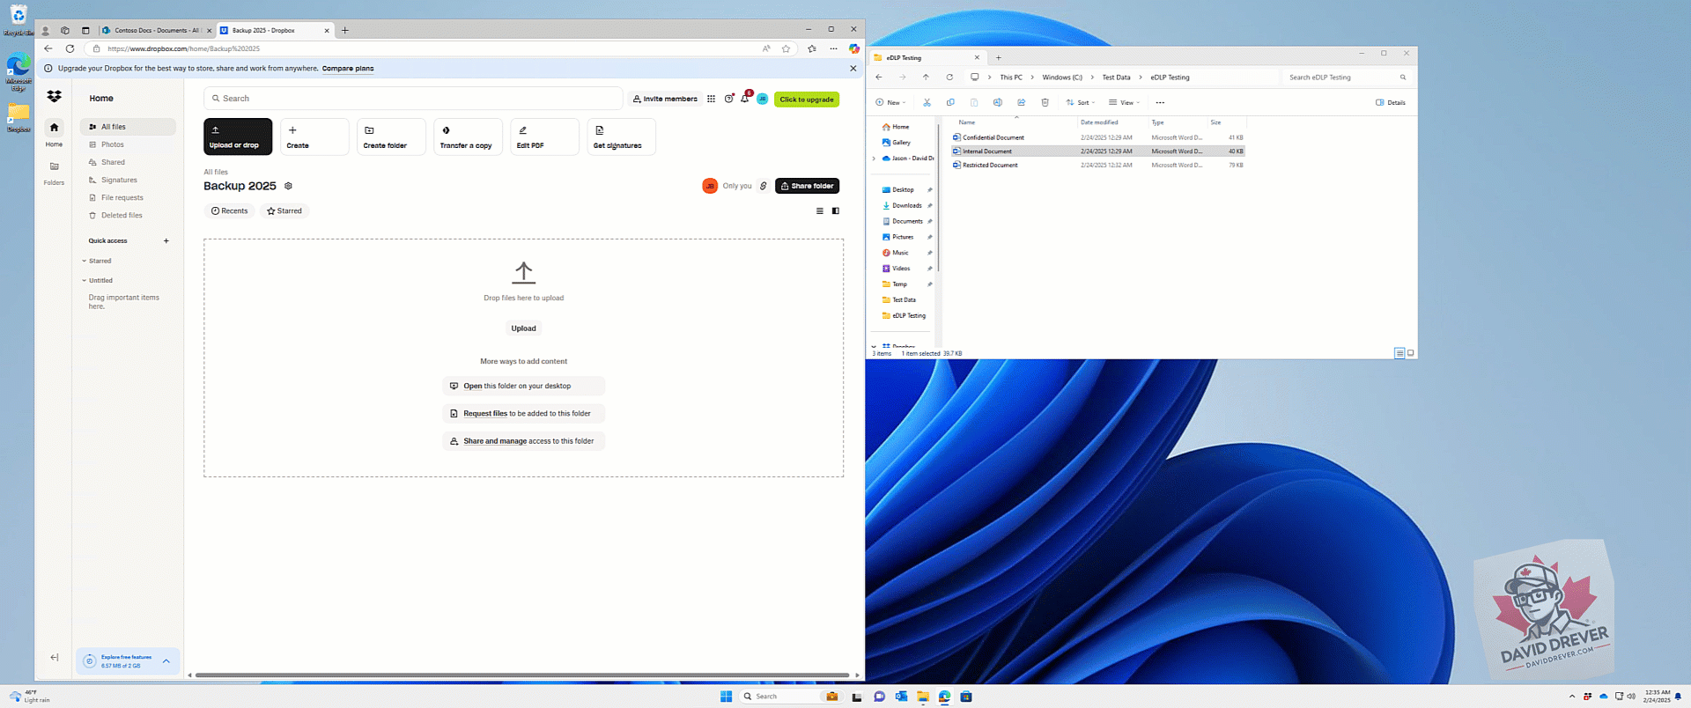
Task: Click the Dropbox Search field
Action: pyautogui.click(x=413, y=99)
